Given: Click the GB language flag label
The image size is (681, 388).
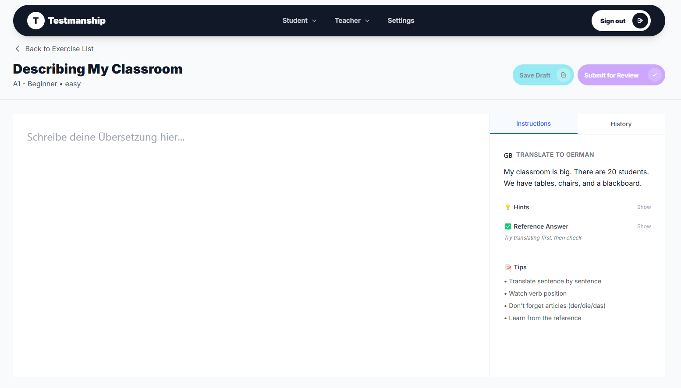Looking at the screenshot, I should (x=508, y=155).
